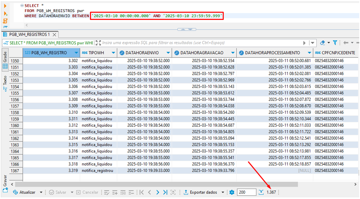
Task: Select row number 1367
Action: click(15, 171)
